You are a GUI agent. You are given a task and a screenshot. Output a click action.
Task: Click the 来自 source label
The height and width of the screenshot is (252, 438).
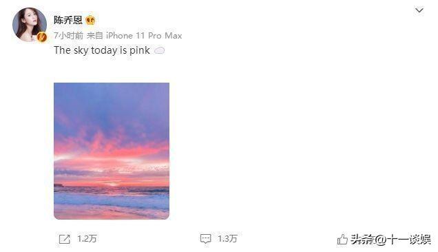95,36
